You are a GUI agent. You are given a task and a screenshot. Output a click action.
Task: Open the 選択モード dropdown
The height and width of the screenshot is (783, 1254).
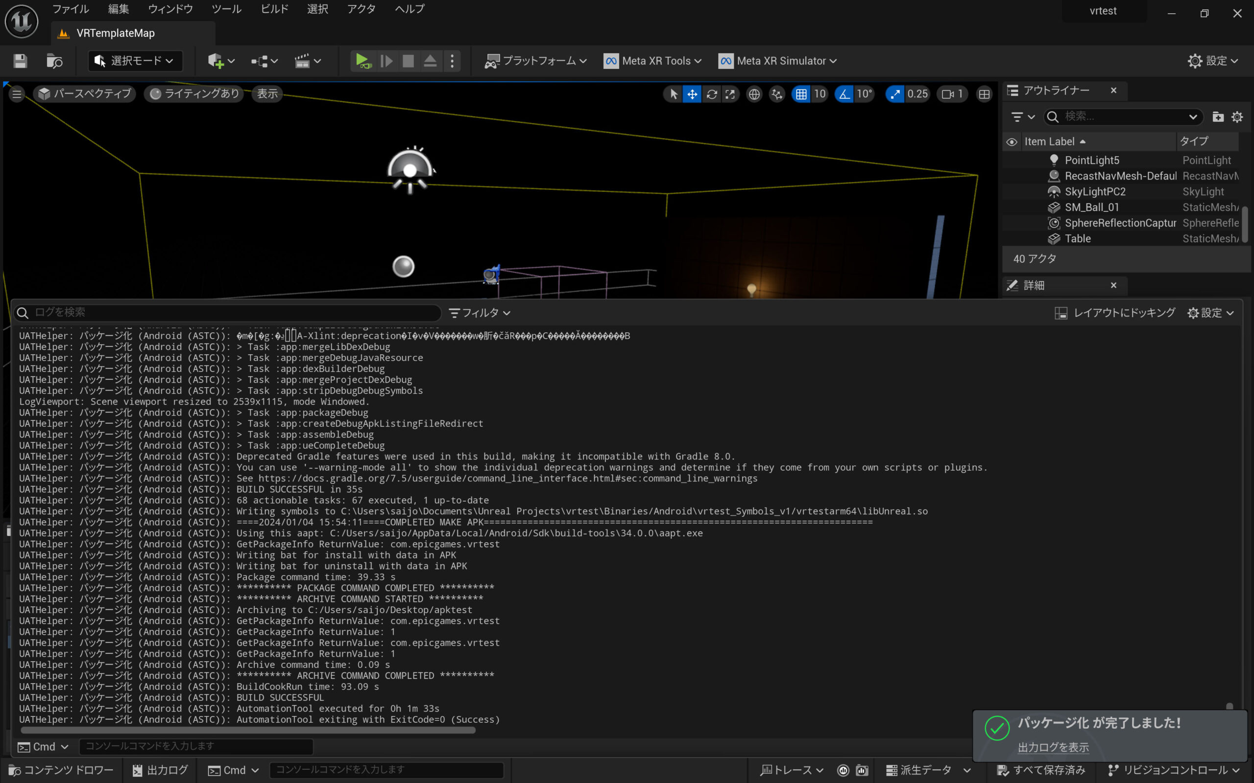(136, 61)
